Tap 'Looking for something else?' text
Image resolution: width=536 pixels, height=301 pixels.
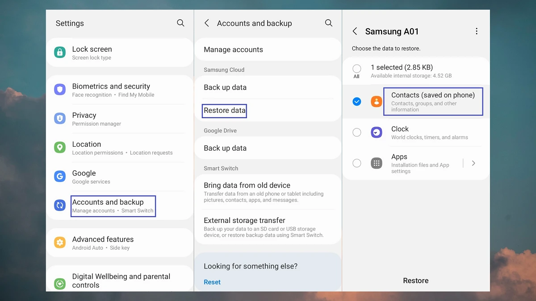[x=251, y=266]
